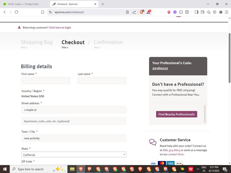The width and height of the screenshot is (231, 173).
Task: Open the extensions puzzle icon
Action: click(x=181, y=12)
